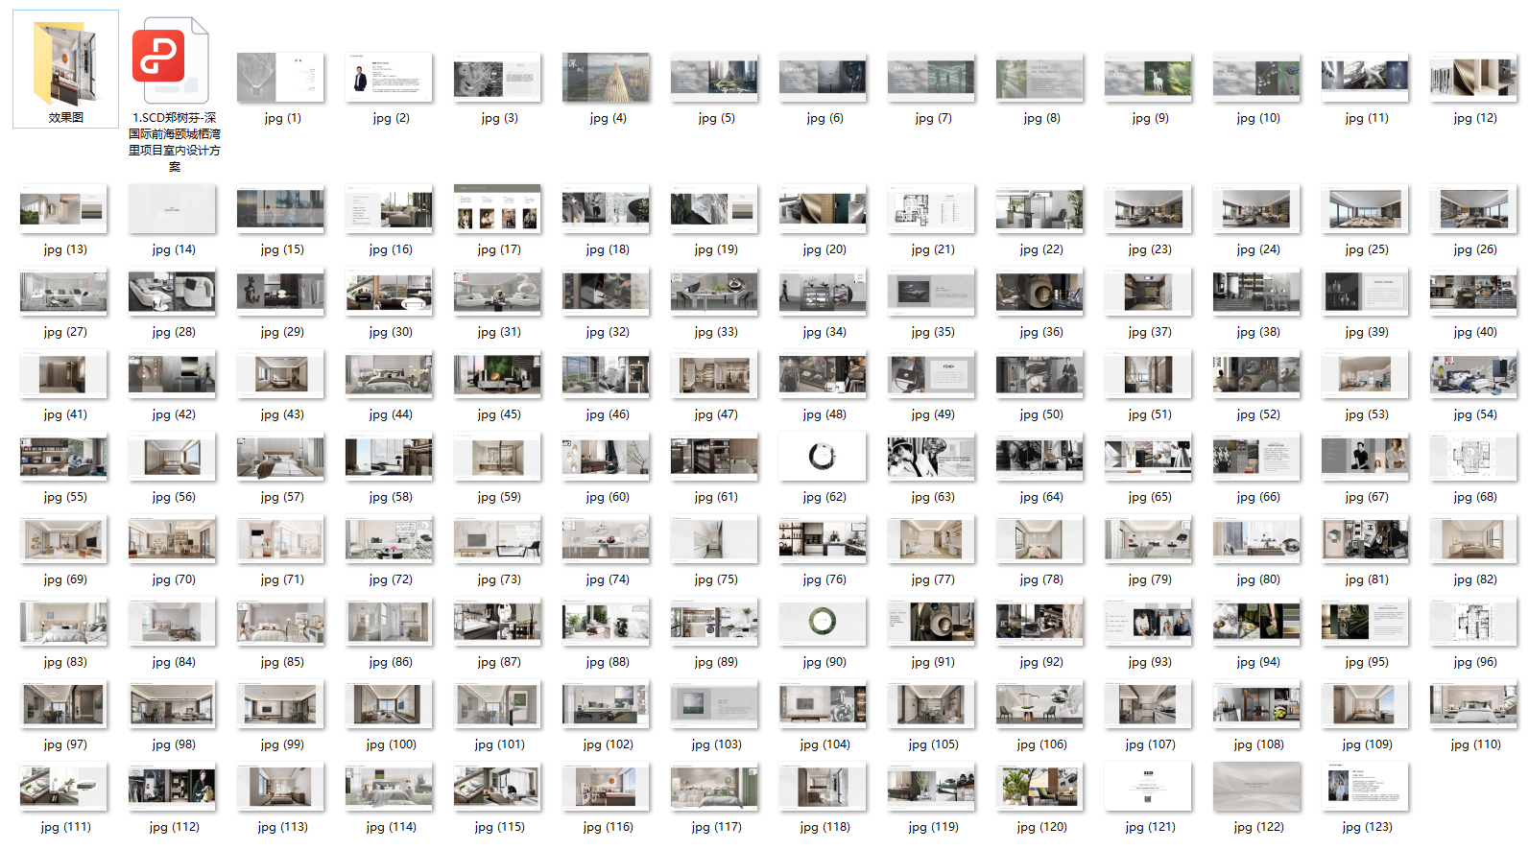This screenshot has width=1529, height=850.
Task: Click the jpg (33) image
Action: 715,292
